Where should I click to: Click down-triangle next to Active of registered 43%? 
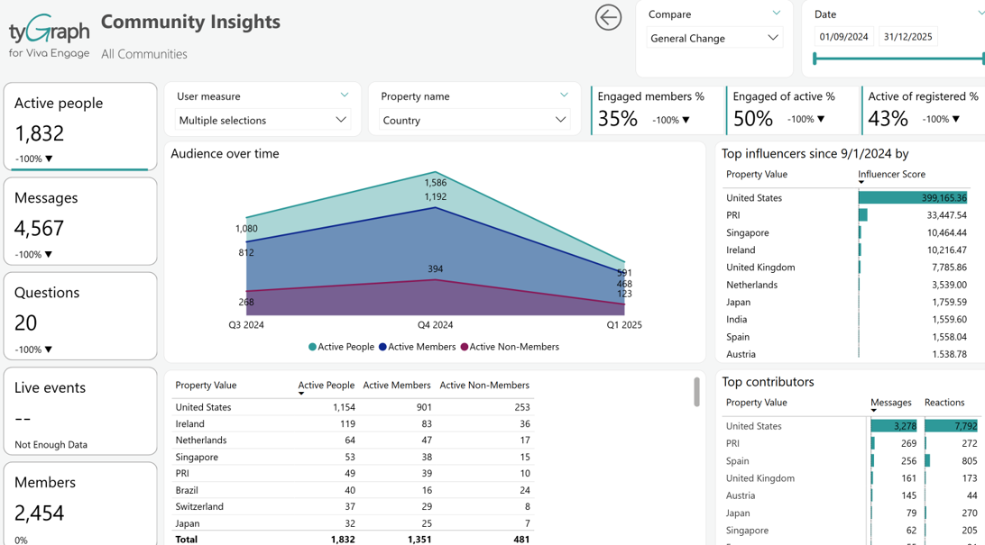point(956,119)
